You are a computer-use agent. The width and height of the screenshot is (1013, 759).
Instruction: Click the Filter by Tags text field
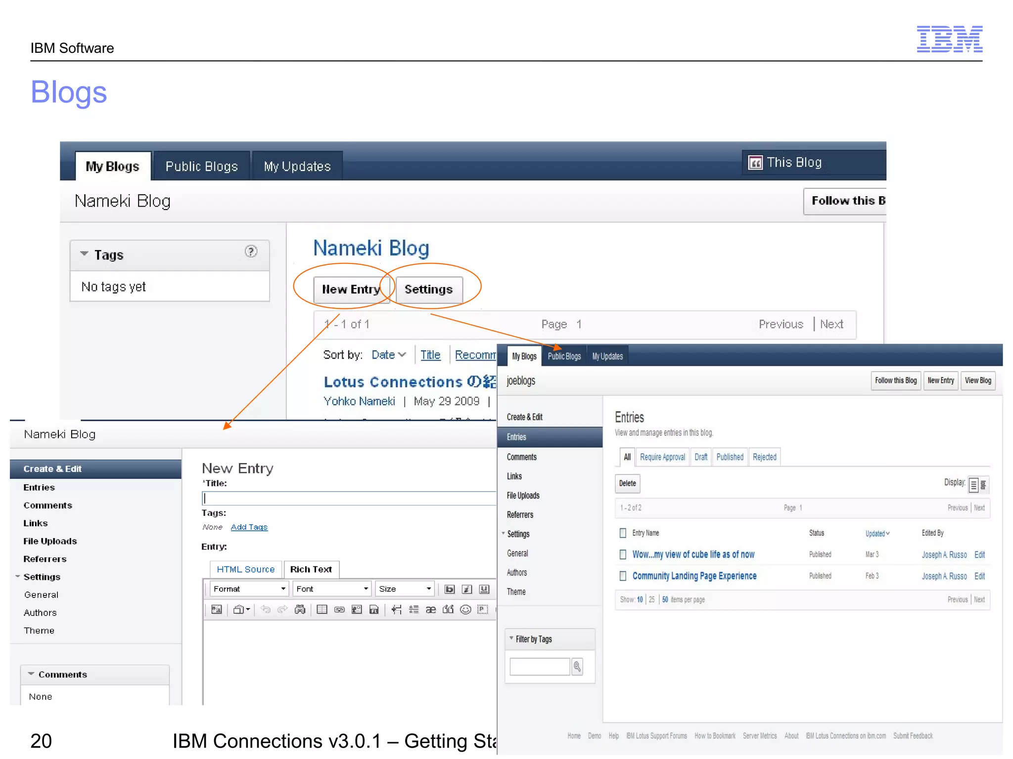coord(540,667)
